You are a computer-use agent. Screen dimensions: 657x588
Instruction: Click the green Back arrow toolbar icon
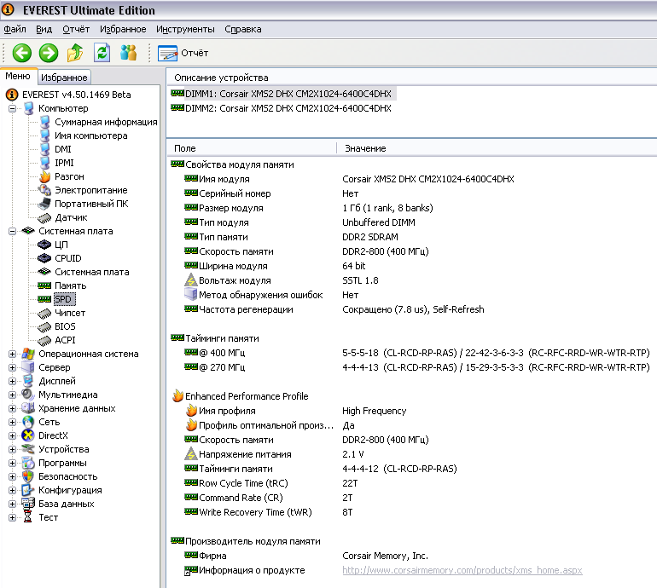(21, 53)
